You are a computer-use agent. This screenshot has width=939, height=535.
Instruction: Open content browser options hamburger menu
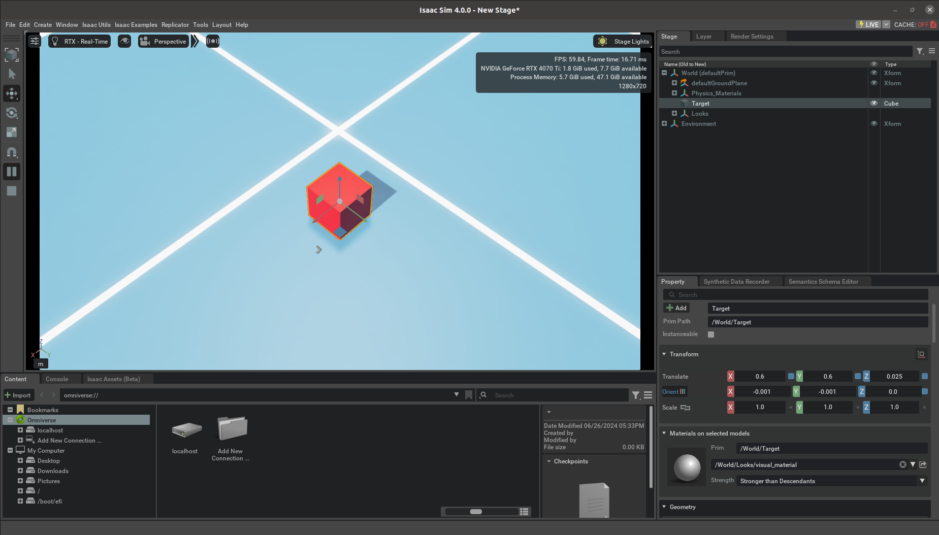pos(648,395)
